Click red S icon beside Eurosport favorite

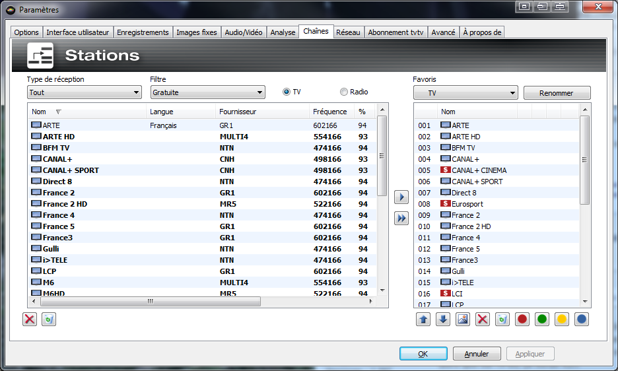[446, 203]
